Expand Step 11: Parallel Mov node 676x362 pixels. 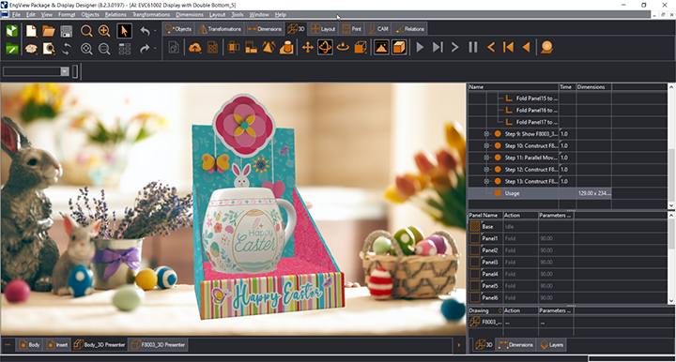point(486,158)
